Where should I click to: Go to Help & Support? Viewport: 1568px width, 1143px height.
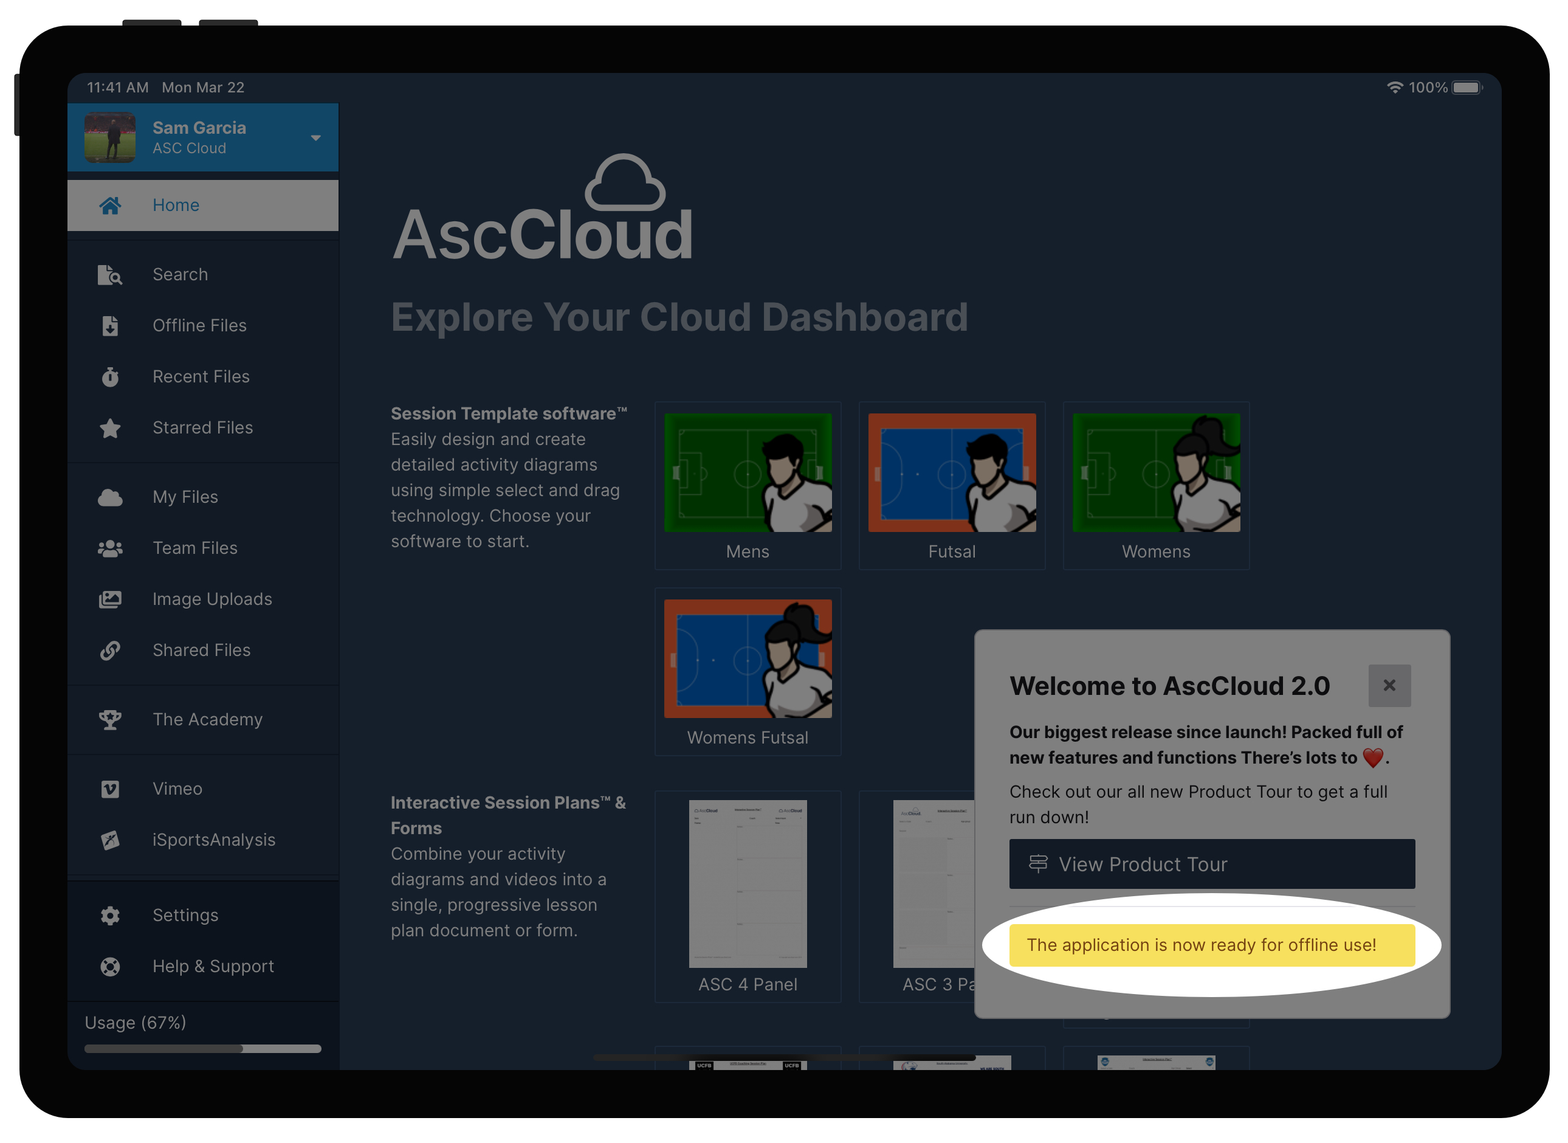click(x=213, y=967)
